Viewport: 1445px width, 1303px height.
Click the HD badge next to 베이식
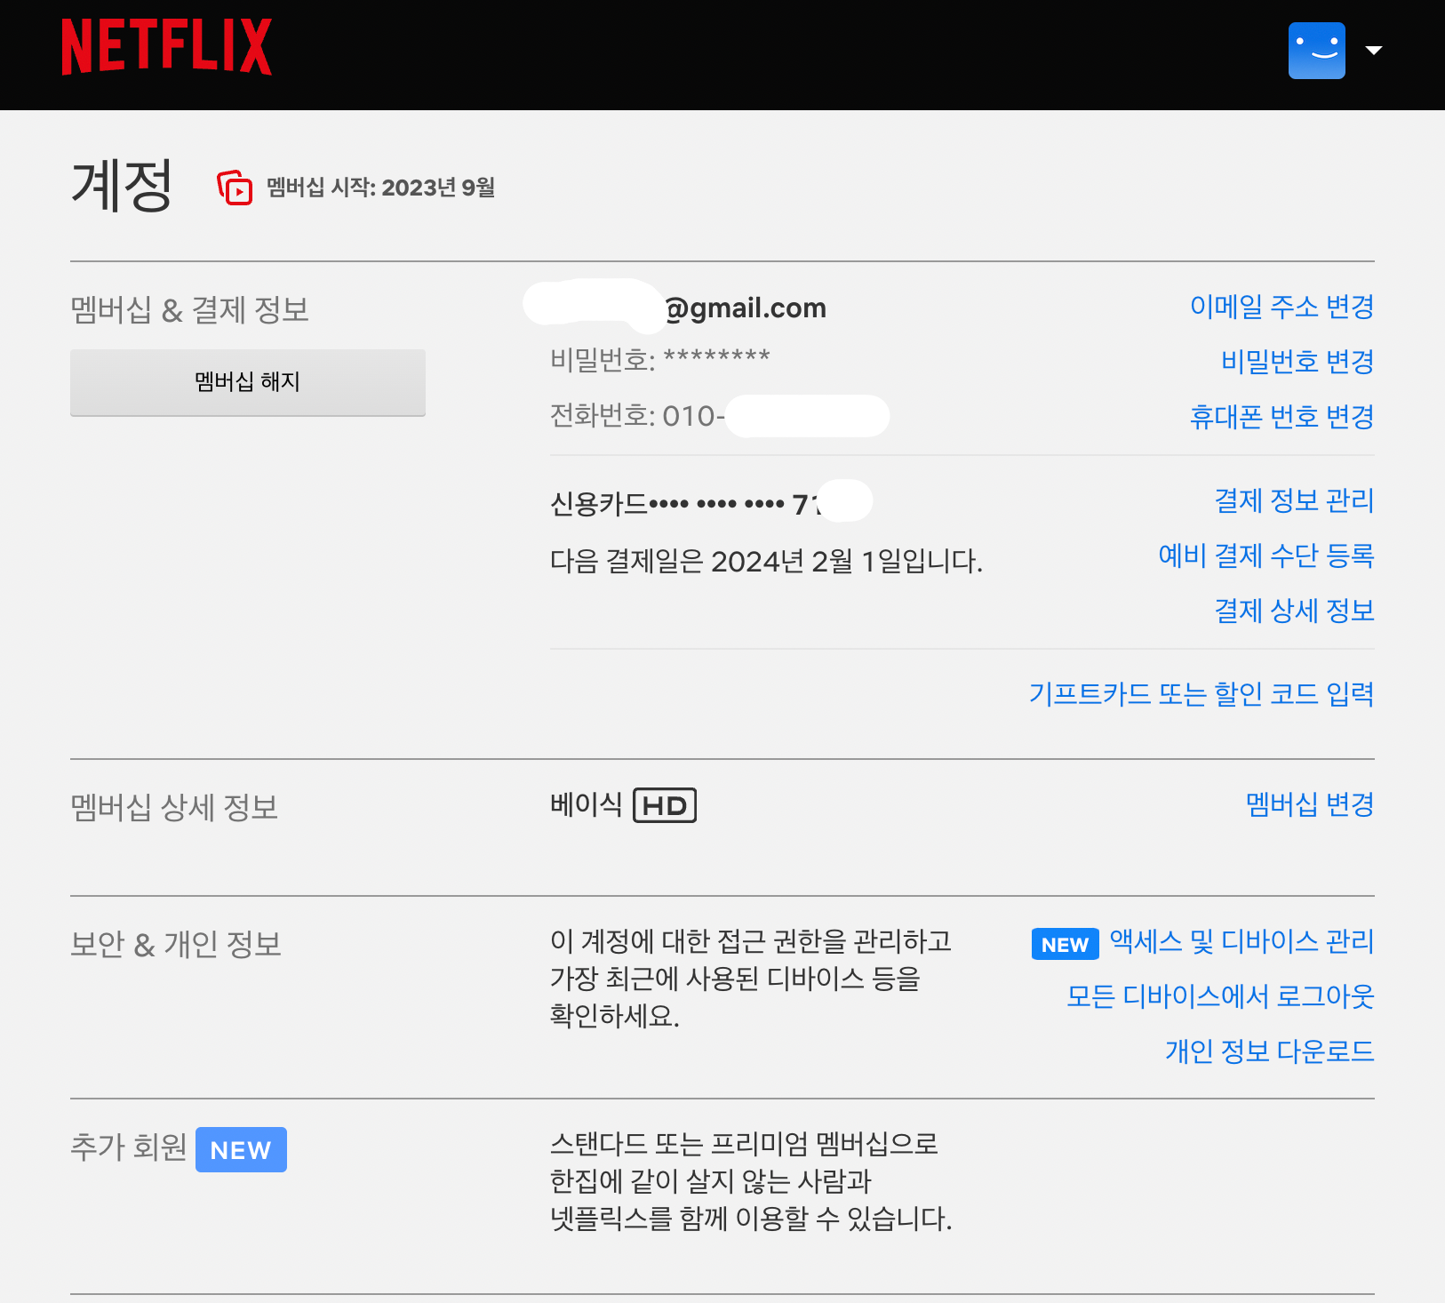[x=665, y=805]
